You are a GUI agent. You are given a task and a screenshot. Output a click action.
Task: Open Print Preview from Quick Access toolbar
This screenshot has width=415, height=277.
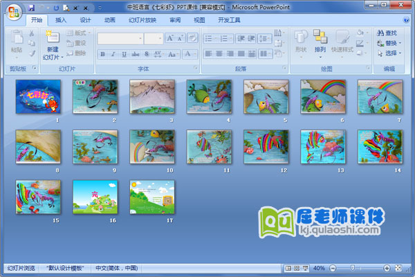tap(66, 8)
